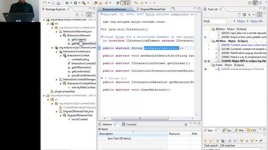This screenshot has height=150, width=268.
Task: Open the Hist (History) tab
Action: (239, 130)
